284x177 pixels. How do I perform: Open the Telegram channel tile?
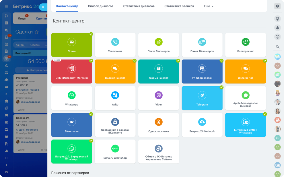point(202,98)
